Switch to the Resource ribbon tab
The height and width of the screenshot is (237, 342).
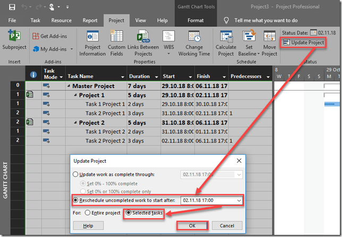(x=61, y=20)
